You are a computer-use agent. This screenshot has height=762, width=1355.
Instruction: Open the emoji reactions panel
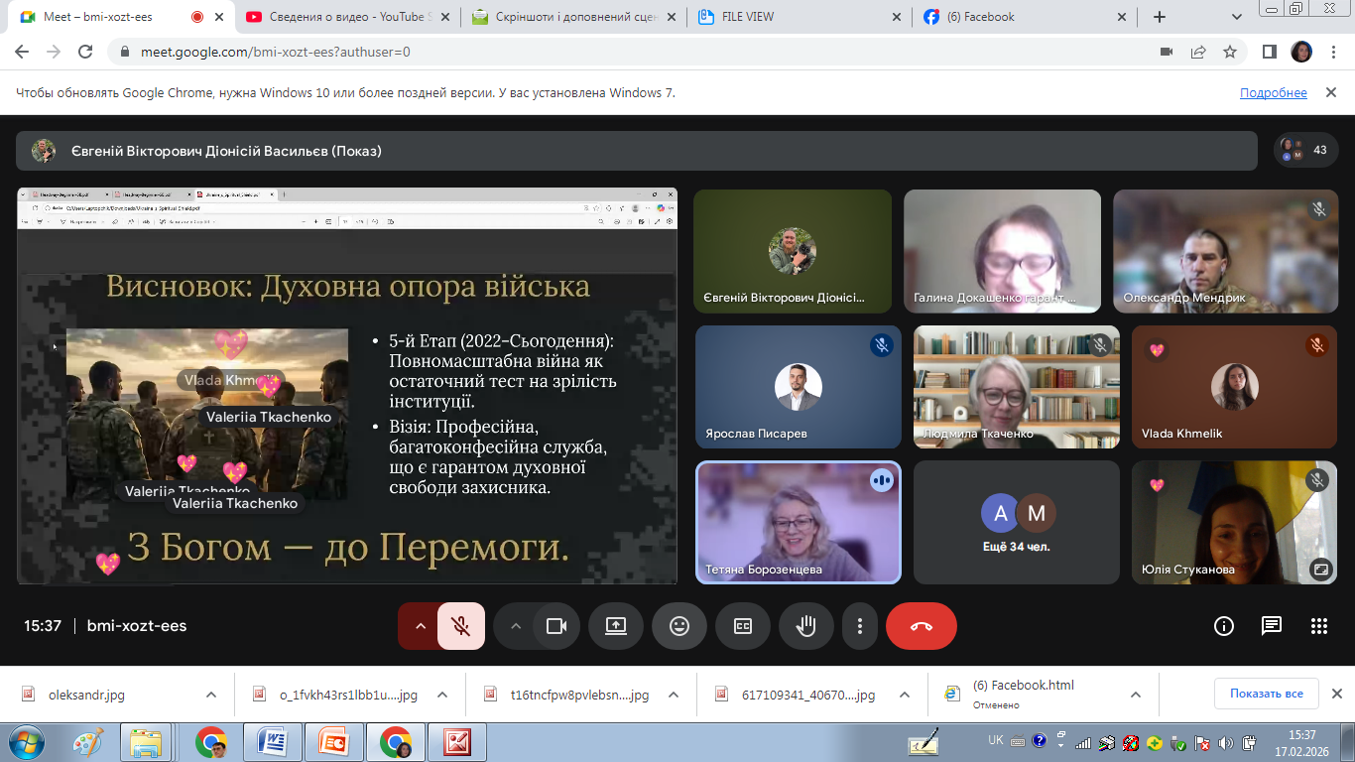(x=678, y=626)
